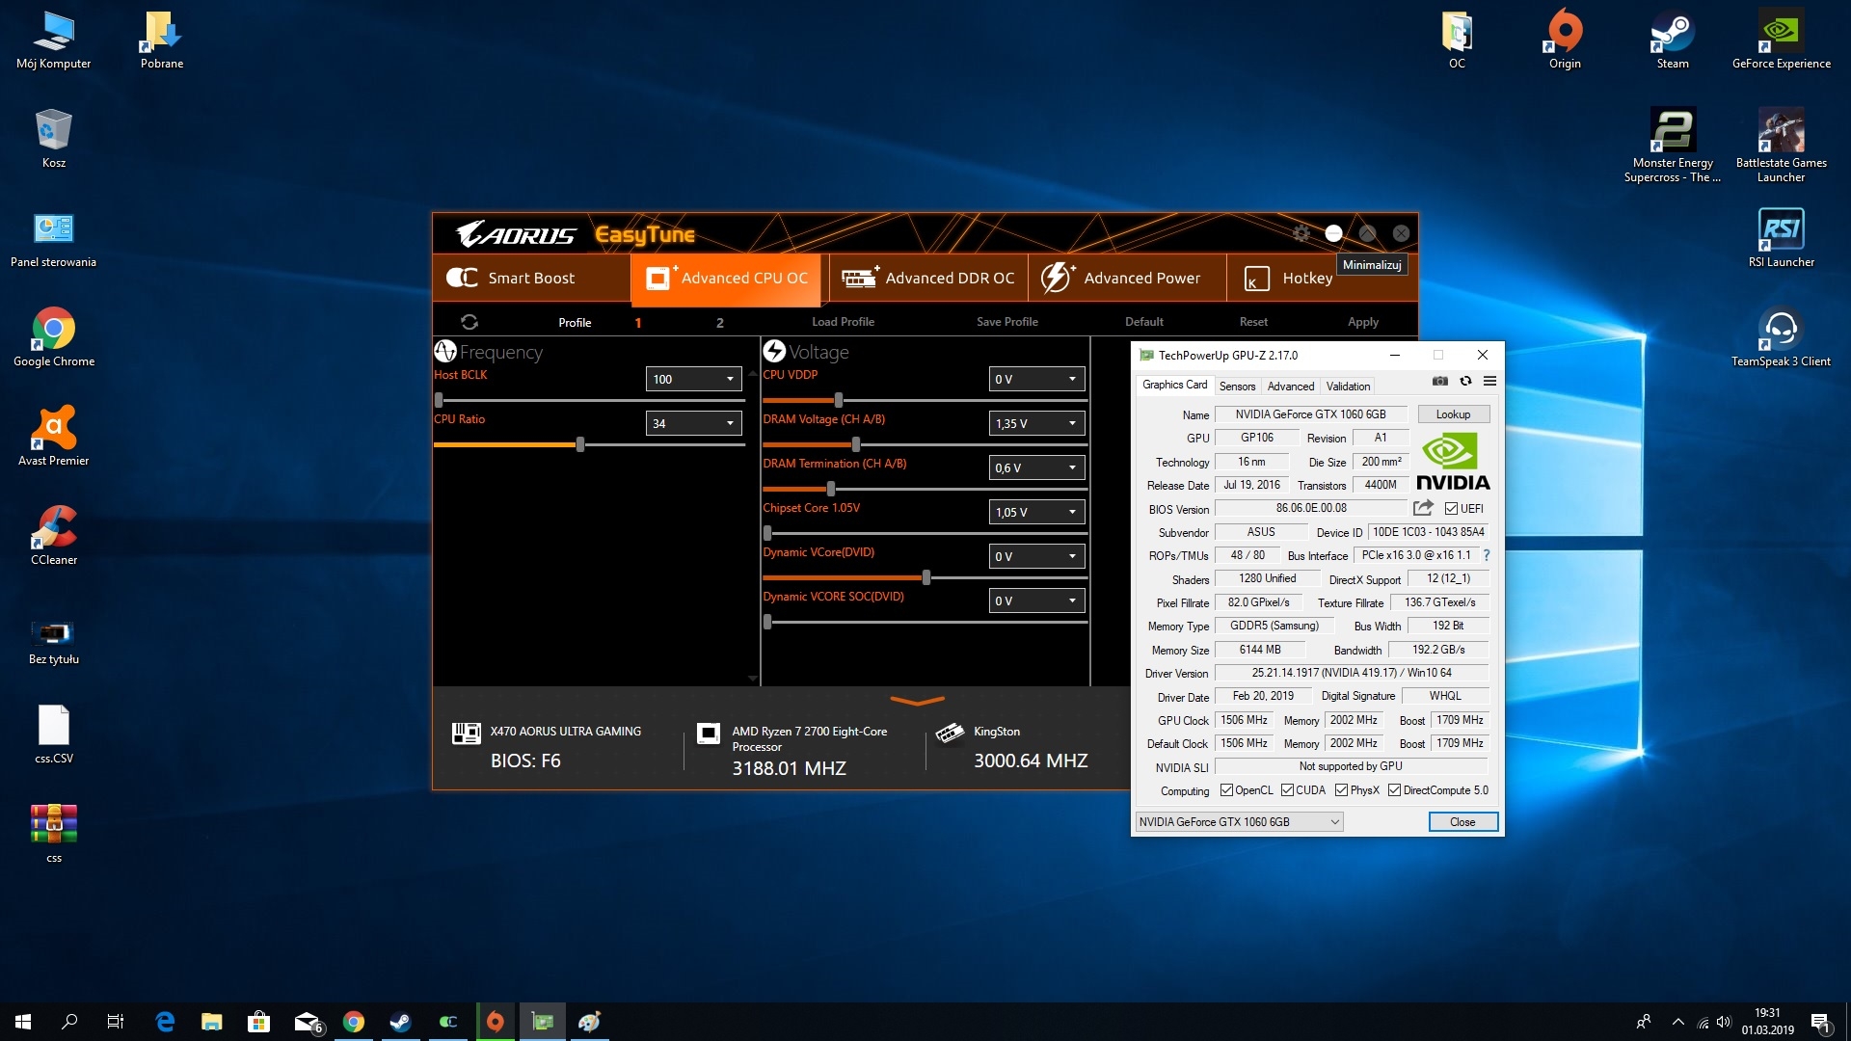Screen dimensions: 1851x1041
Task: Click the refresh icon beside Profile
Action: (x=469, y=322)
